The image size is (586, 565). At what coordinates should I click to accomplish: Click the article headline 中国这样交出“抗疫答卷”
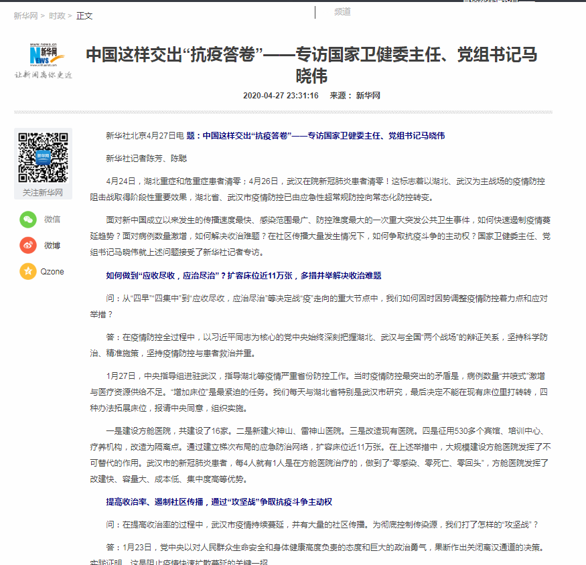pyautogui.click(x=311, y=65)
